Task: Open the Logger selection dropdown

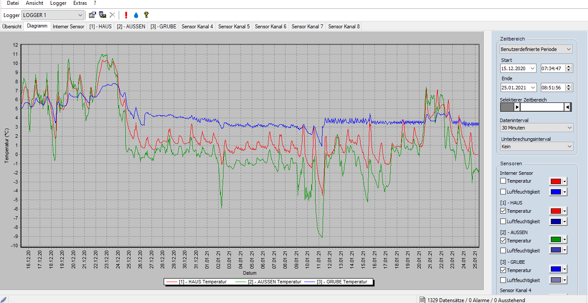Action: [52, 15]
